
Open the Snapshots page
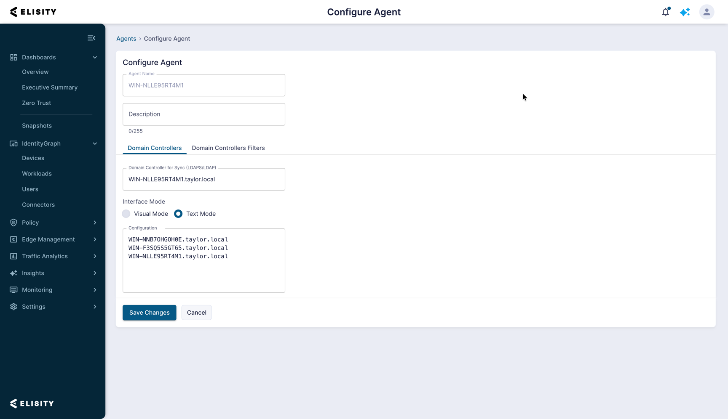37,126
